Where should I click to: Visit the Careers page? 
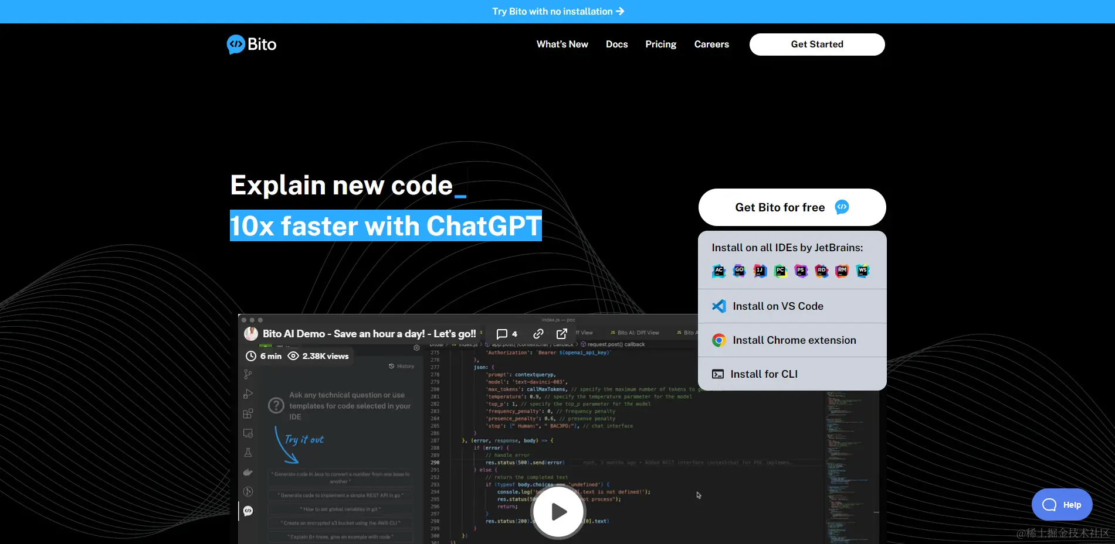(x=711, y=45)
